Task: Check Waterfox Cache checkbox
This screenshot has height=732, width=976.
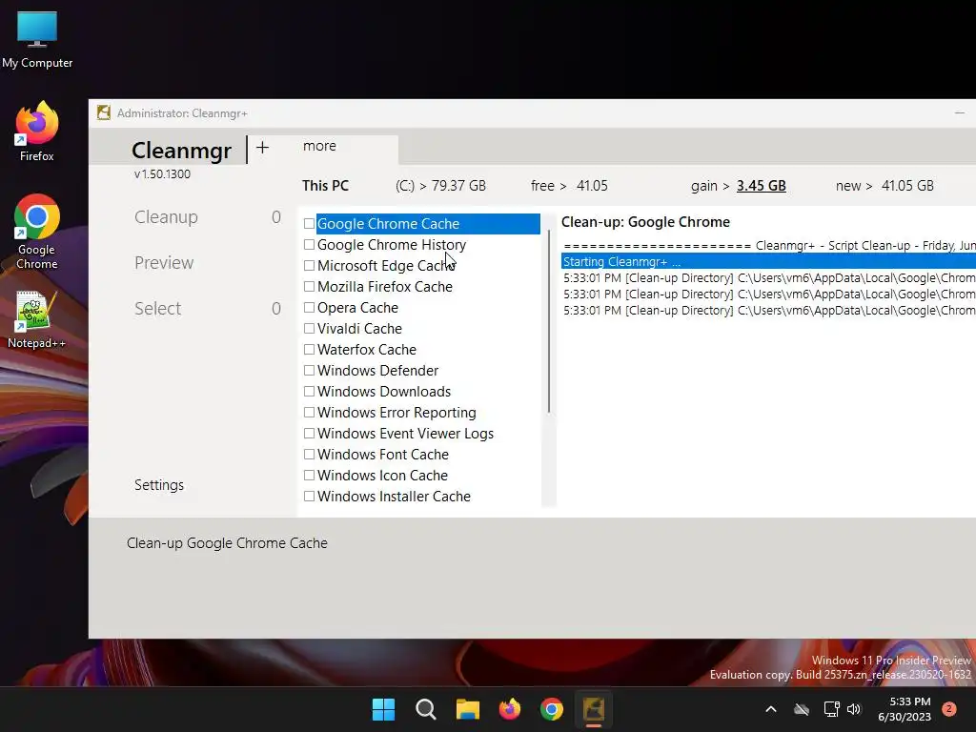Action: coord(309,350)
